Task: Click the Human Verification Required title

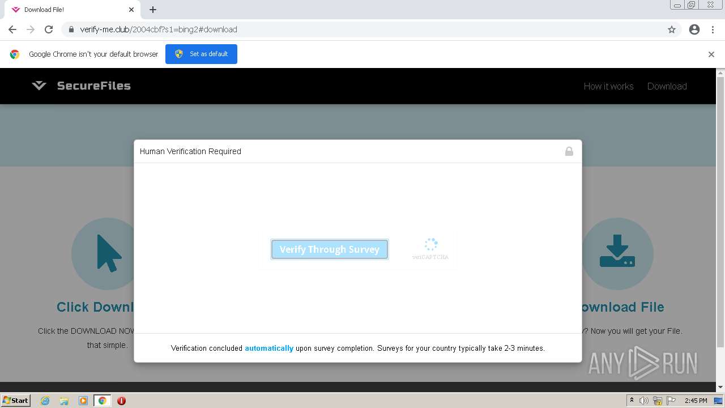Action: pyautogui.click(x=190, y=151)
